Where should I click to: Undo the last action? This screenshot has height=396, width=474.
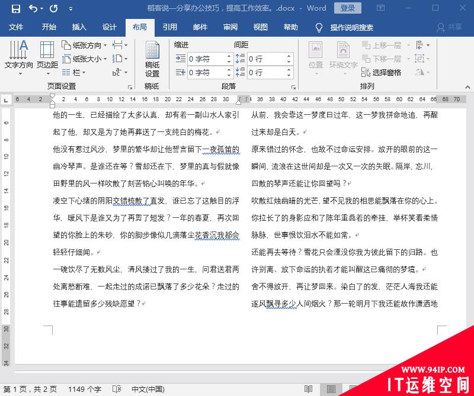pyautogui.click(x=33, y=9)
